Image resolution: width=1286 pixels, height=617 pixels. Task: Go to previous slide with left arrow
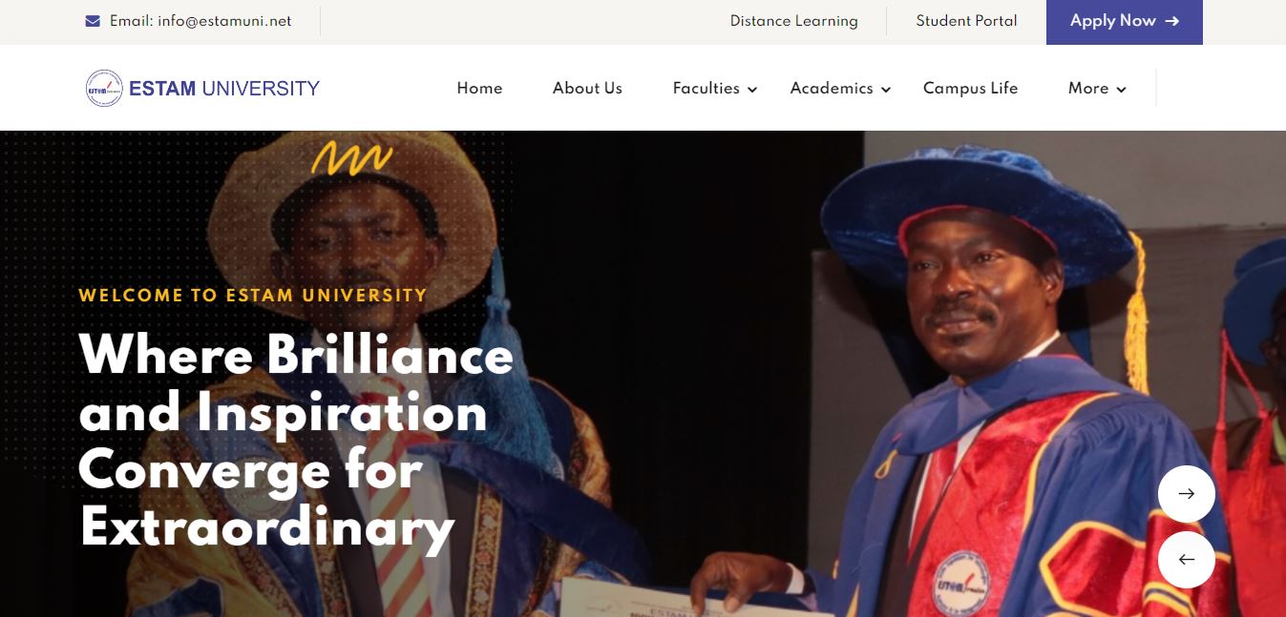(x=1187, y=560)
